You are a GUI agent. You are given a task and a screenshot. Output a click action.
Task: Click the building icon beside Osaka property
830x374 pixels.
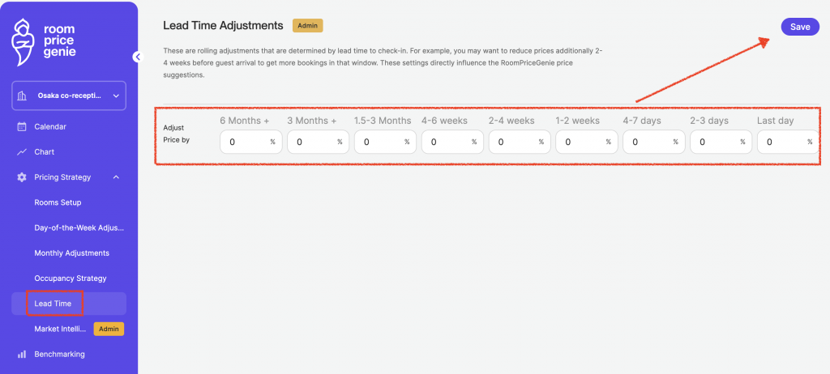tap(23, 96)
